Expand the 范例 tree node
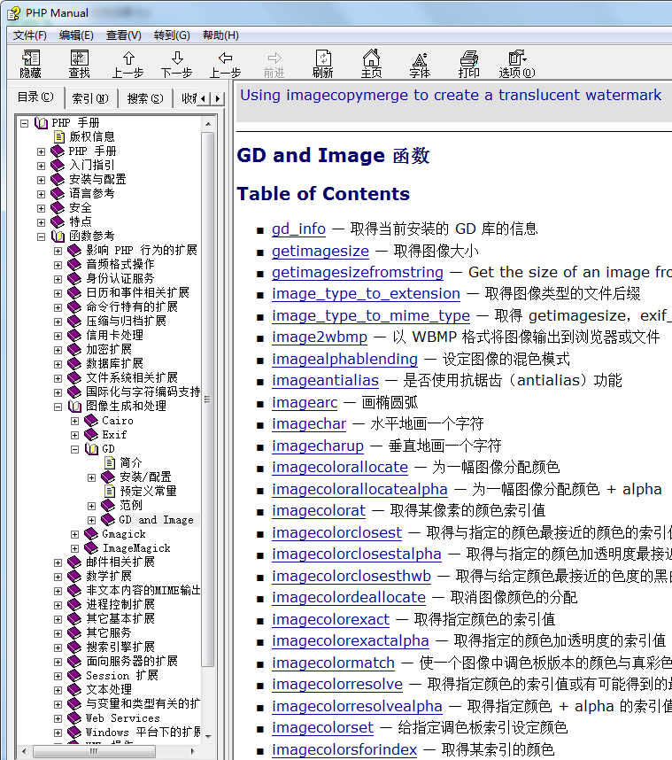 point(91,506)
